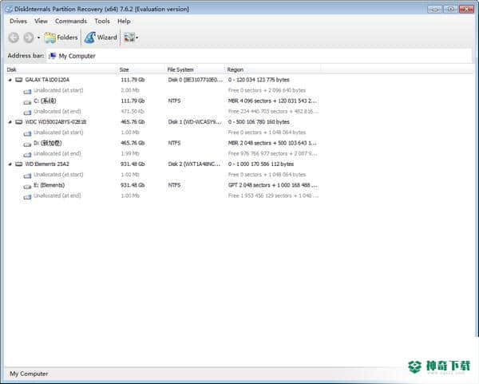The image size is (479, 384).
Task: Click unallocated (at start) icon under WDC disk
Action: (27, 133)
